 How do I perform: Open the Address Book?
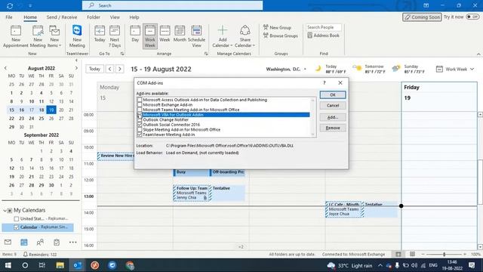tap(324, 36)
